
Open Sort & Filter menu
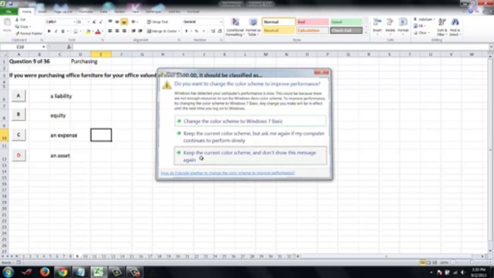(442, 27)
